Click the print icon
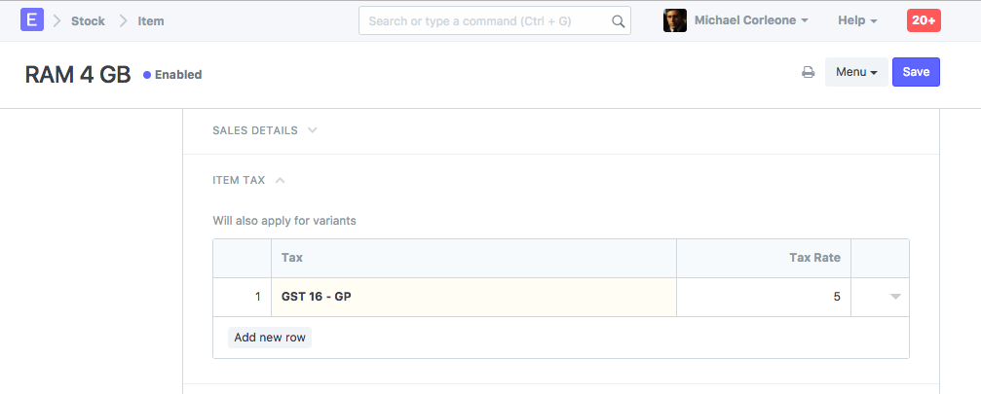The width and height of the screenshot is (981, 394). pos(808,72)
